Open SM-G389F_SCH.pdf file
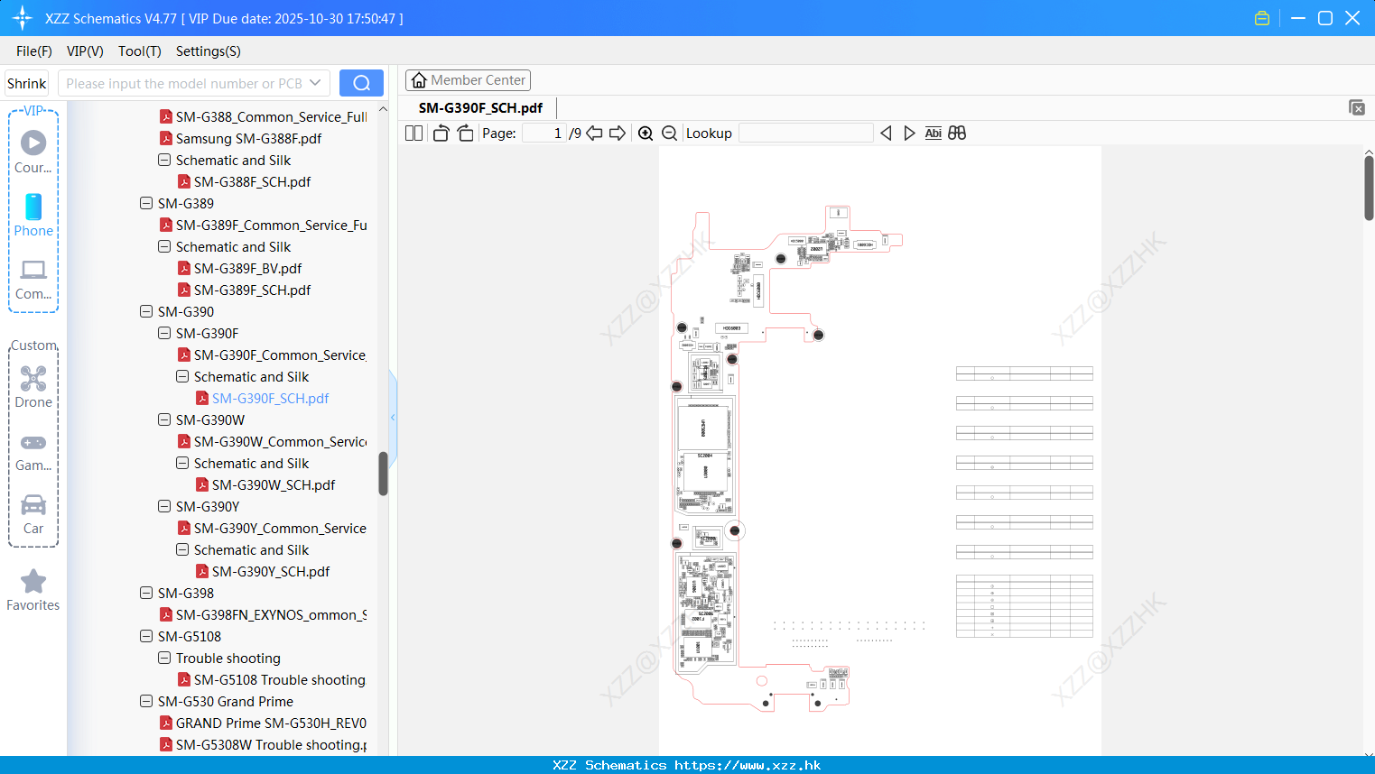This screenshot has height=774, width=1375. (252, 290)
